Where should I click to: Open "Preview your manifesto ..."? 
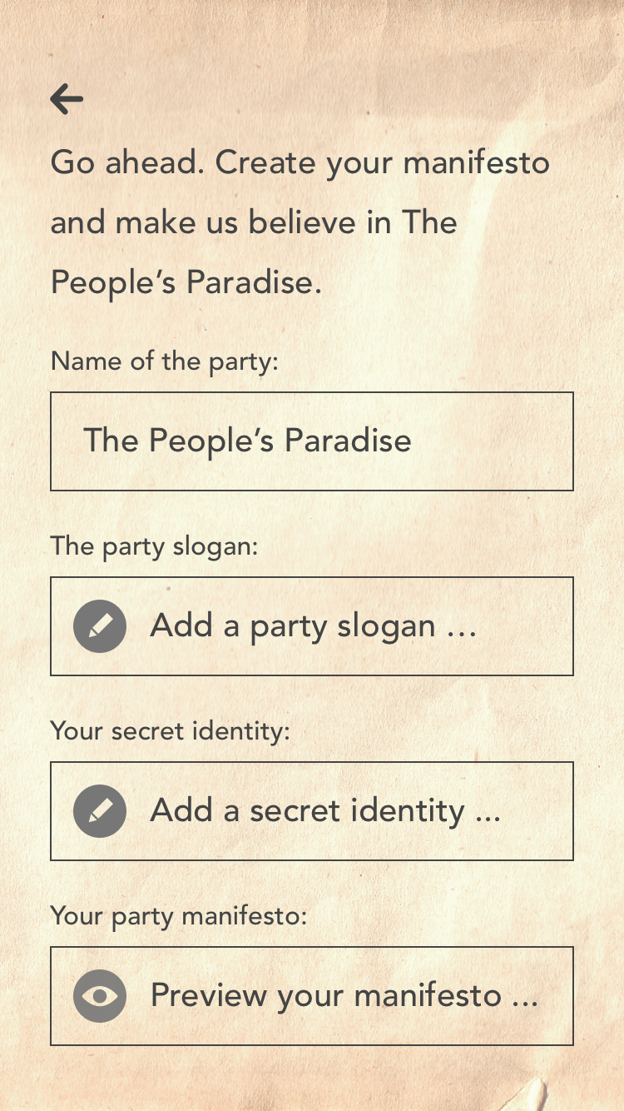tap(343, 996)
